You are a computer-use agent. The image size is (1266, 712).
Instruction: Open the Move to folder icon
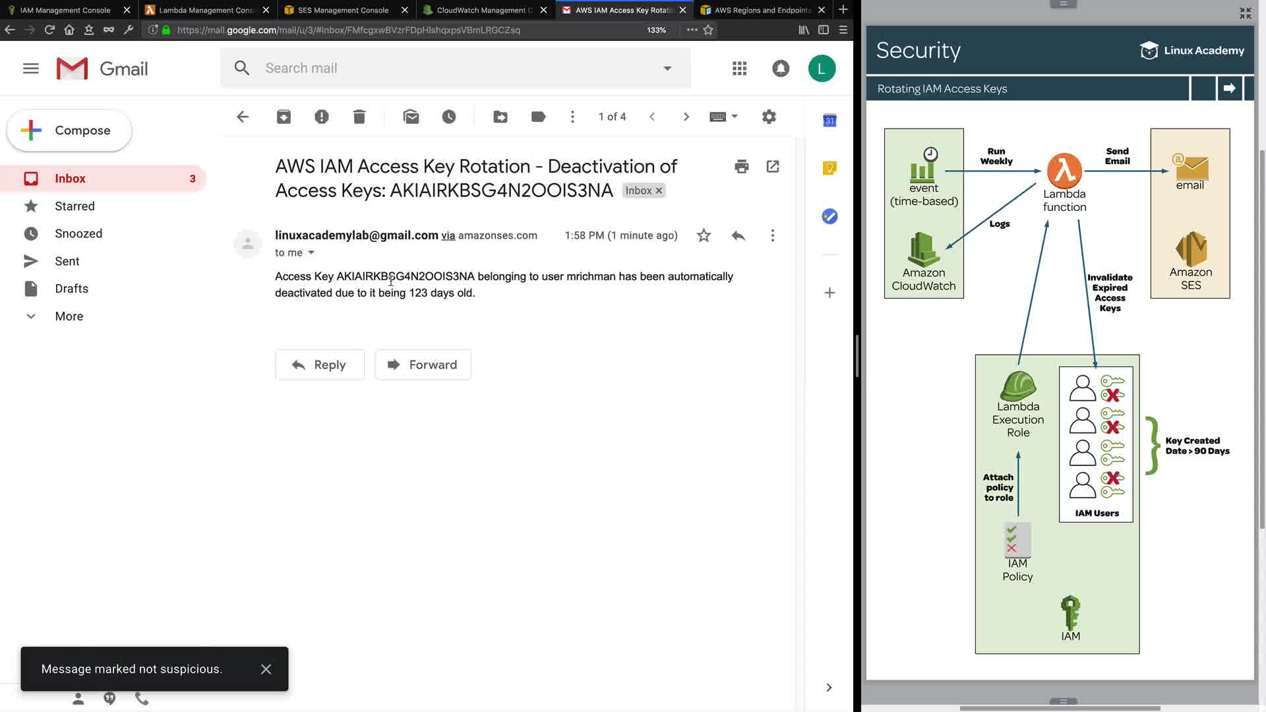click(500, 117)
